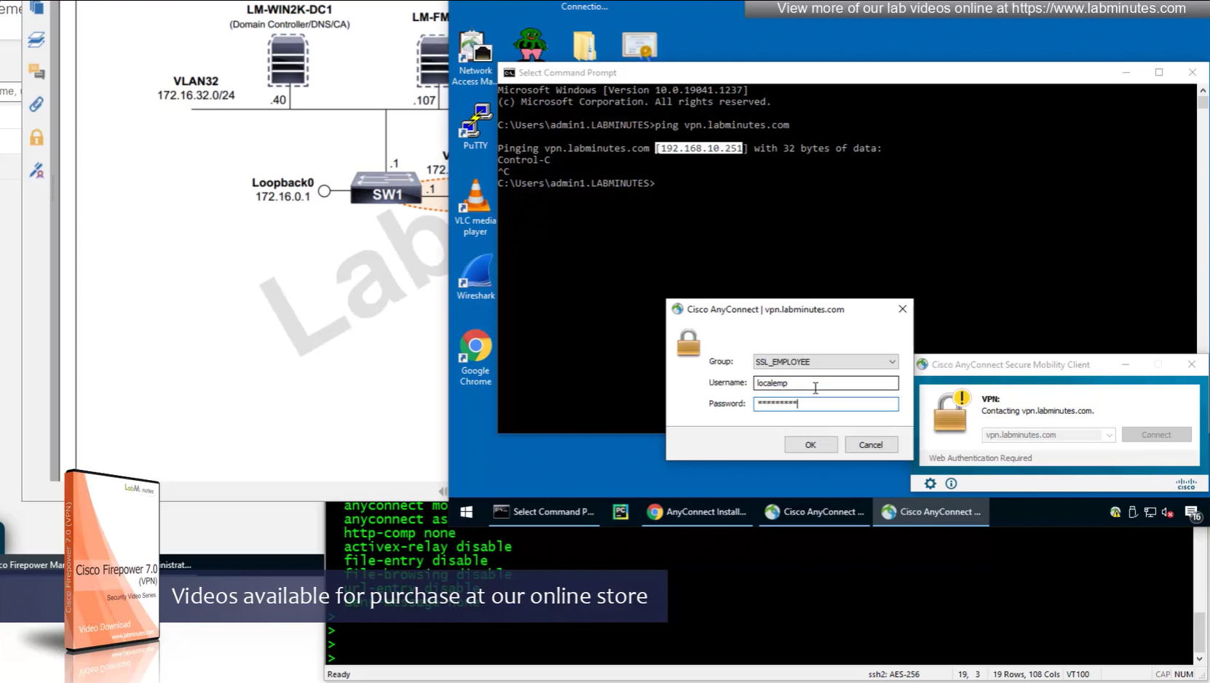This screenshot has width=1210, height=683.
Task: Open the Windows Start menu
Action: click(x=467, y=512)
